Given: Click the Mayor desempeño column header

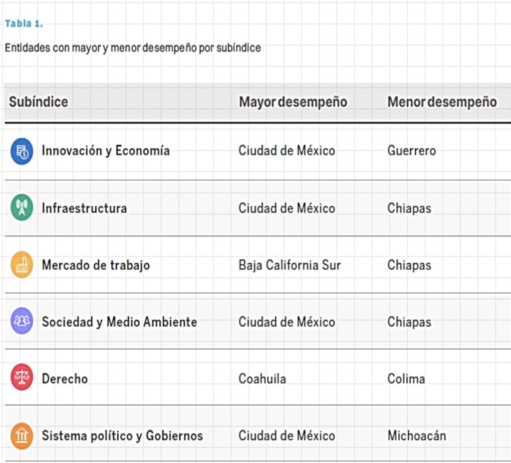Looking at the screenshot, I should (293, 102).
